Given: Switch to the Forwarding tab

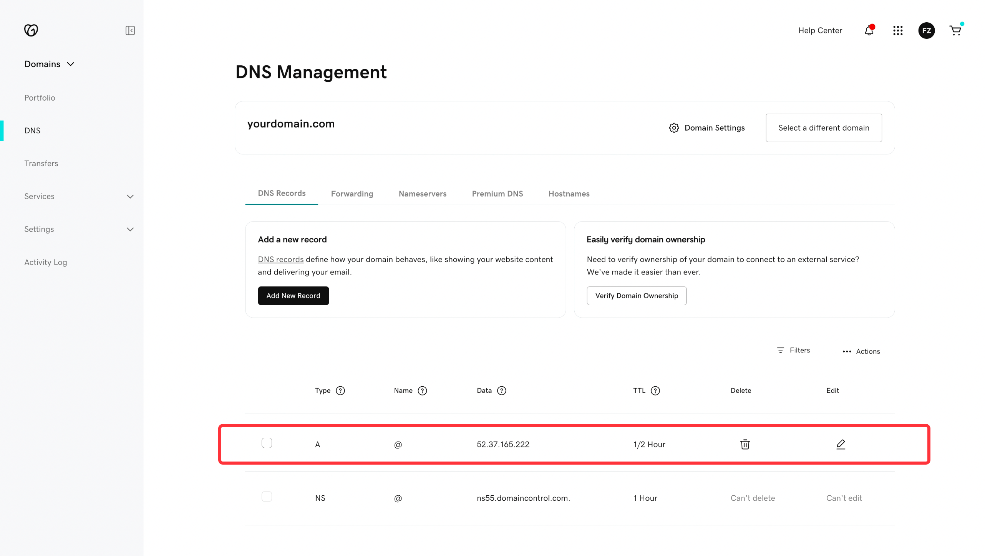Looking at the screenshot, I should pyautogui.click(x=352, y=194).
